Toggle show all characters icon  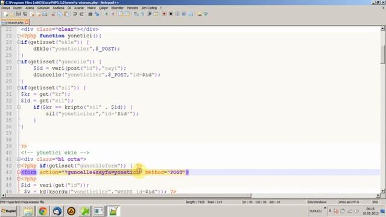(x=143, y=14)
